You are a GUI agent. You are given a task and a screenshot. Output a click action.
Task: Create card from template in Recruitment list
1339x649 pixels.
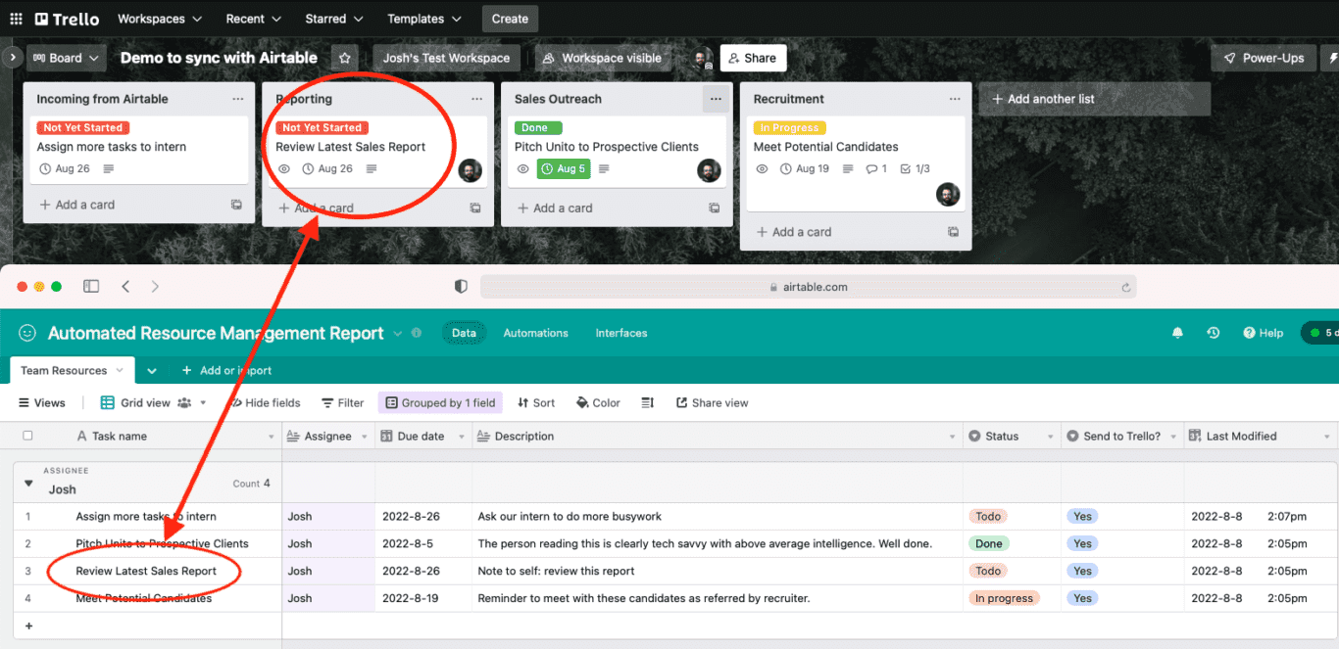pyautogui.click(x=953, y=232)
